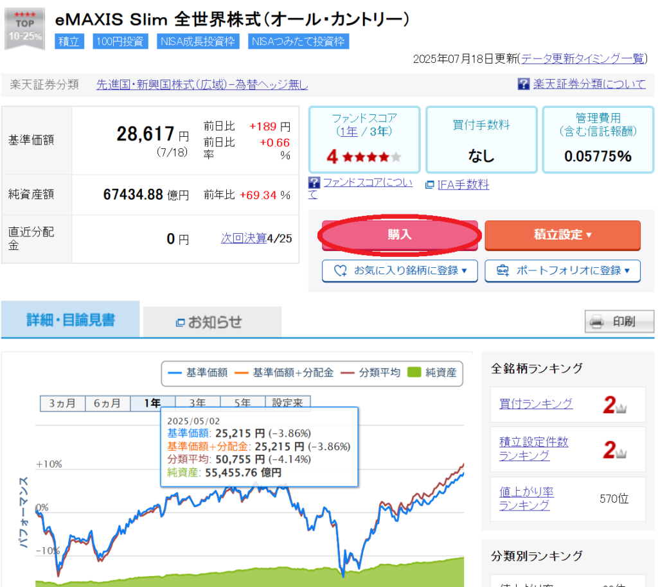Screen dimensions: 658x587
Task: Click the external window icon beside IFA手数料
Action: point(429,185)
